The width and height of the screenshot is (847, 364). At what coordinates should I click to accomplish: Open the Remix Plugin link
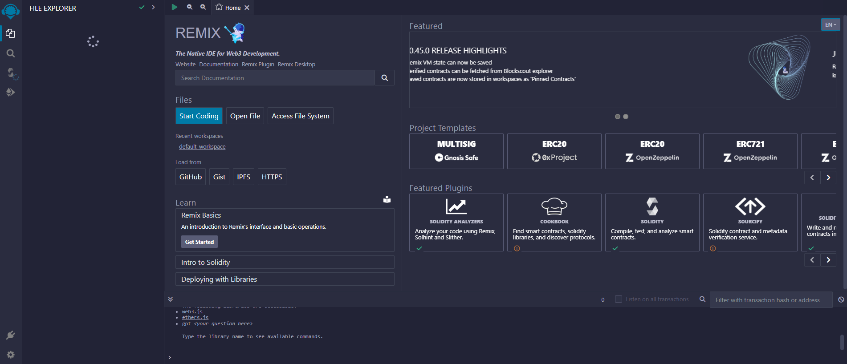258,65
